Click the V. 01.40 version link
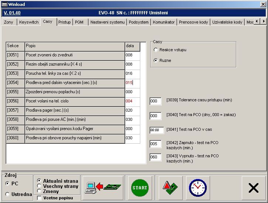268x203 pixels. click(11, 13)
